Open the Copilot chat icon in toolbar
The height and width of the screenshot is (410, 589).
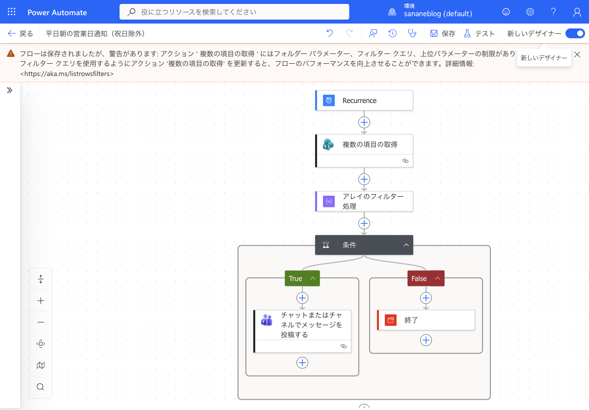pos(374,33)
